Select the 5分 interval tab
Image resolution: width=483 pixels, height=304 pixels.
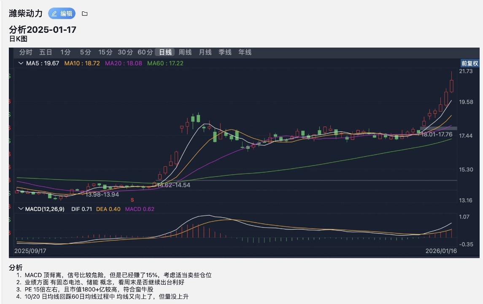[x=85, y=52]
